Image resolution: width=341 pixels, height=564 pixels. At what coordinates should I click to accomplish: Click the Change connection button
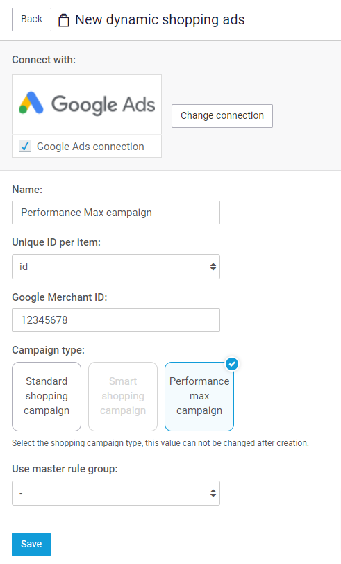222,116
